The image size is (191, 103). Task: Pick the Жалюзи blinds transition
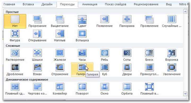60,55
